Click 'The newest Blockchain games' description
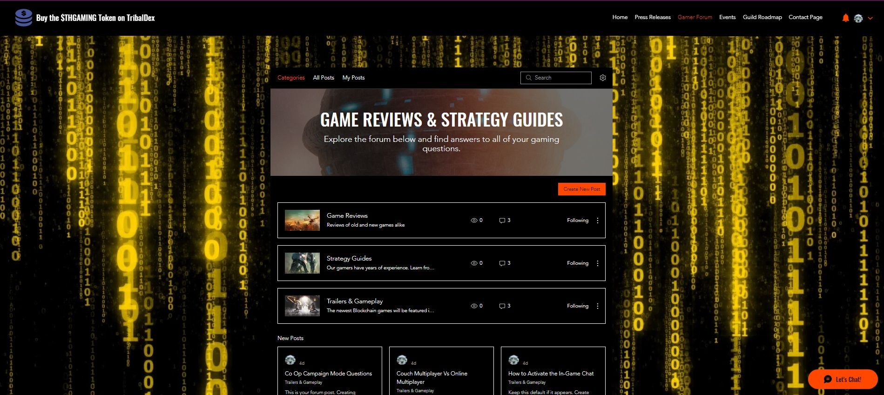884x395 pixels. 380,311
